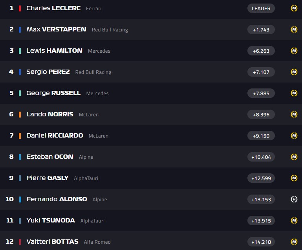
Task: Click the tyre icon next to Gasly
Action: tap(294, 178)
